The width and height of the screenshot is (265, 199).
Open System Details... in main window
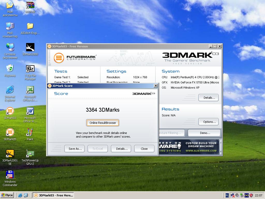pos(209,98)
